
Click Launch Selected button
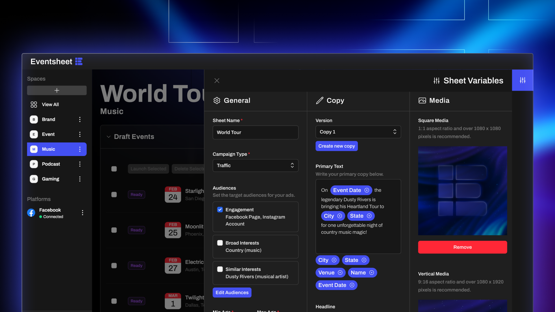point(149,169)
